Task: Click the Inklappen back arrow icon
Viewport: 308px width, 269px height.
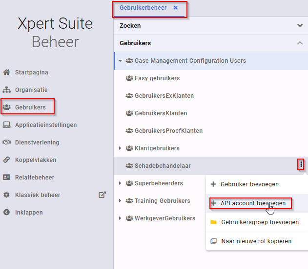Action: tap(6, 212)
